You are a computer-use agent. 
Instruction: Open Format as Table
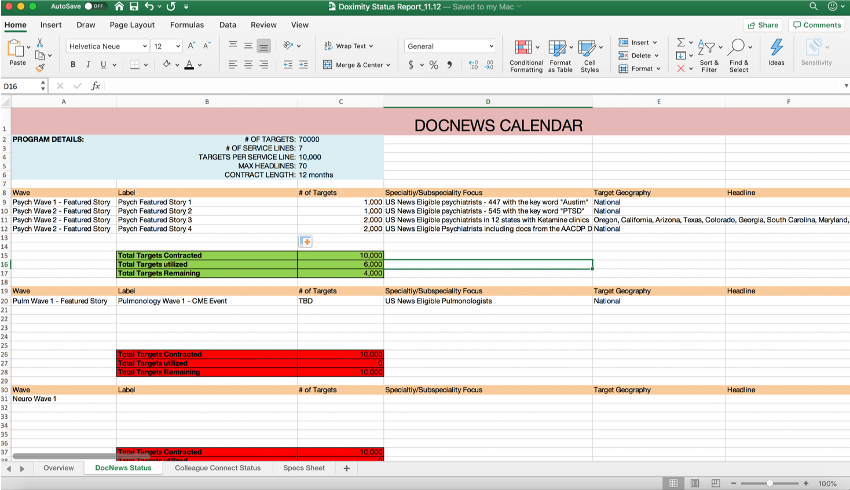560,56
